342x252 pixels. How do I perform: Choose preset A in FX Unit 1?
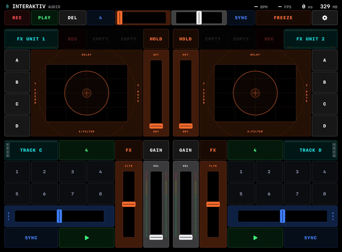point(17,60)
